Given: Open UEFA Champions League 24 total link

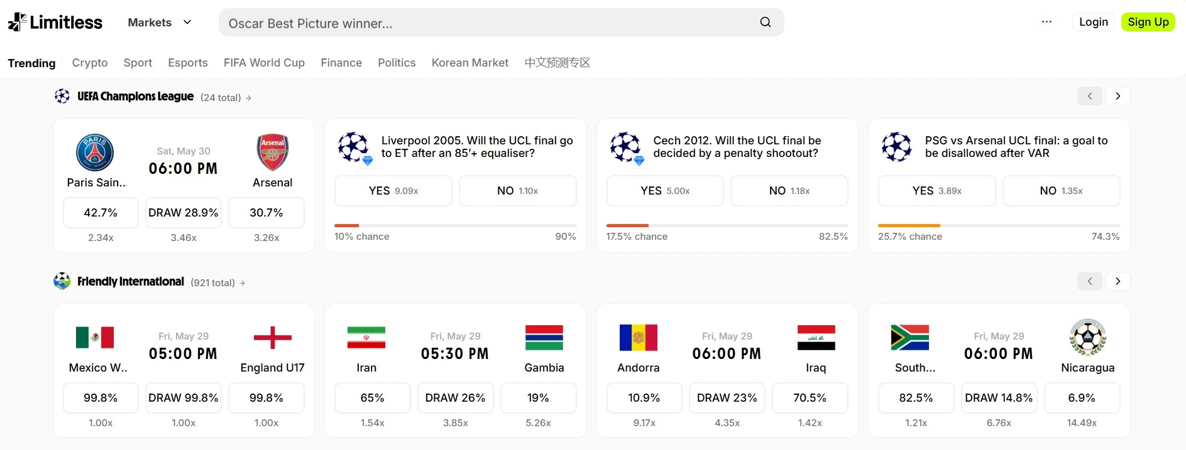Looking at the screenshot, I should click(226, 98).
